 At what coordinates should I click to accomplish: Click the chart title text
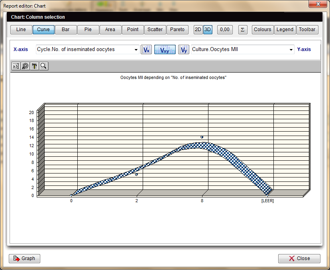[x=173, y=77]
